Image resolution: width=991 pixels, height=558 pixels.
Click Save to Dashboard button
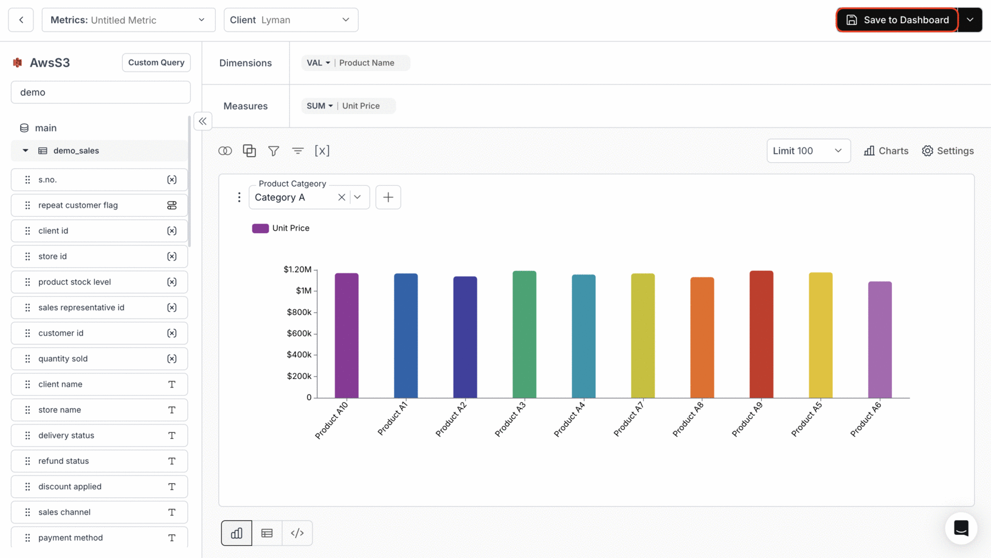click(x=897, y=20)
